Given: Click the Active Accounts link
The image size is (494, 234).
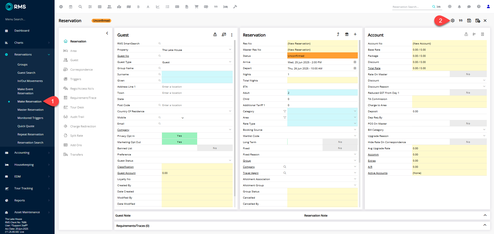Looking at the screenshot, I should (377, 173).
